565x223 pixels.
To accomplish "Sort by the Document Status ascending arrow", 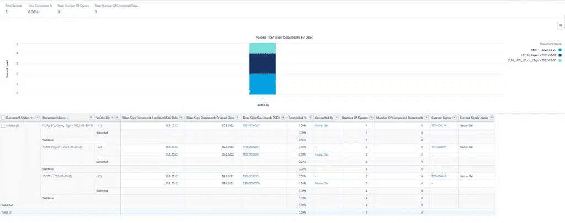I will tap(31, 118).
